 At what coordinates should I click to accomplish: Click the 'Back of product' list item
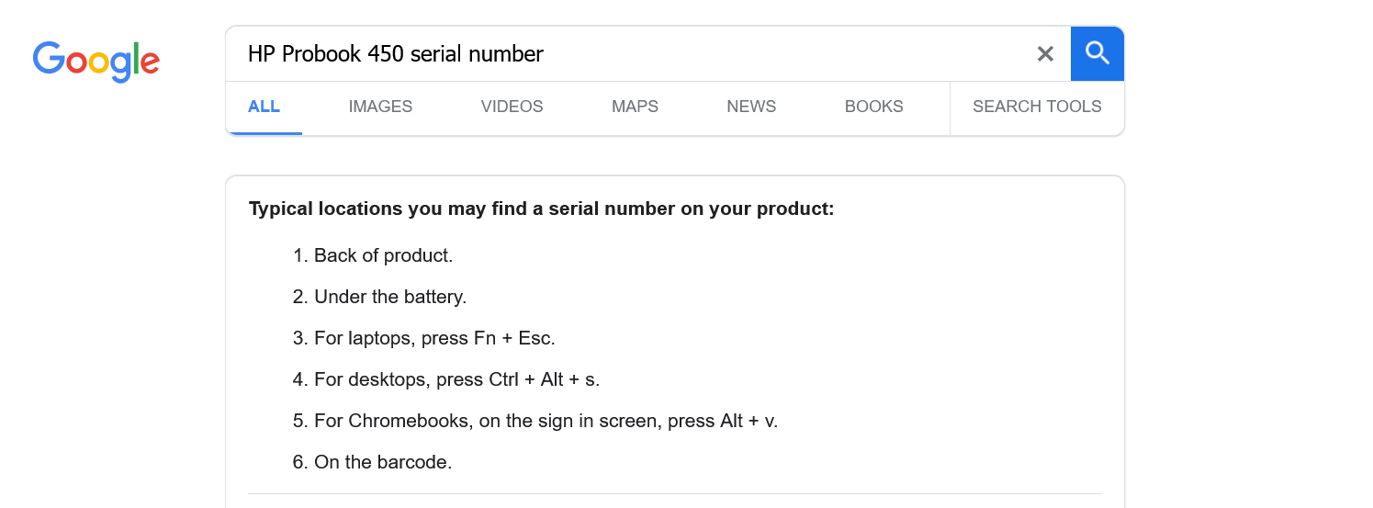(x=383, y=255)
